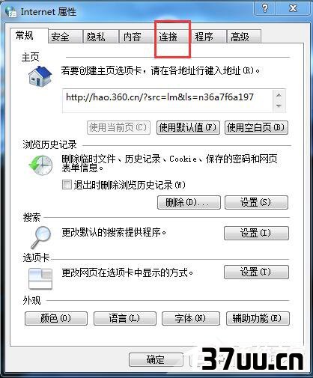Screen dimensions: 313x378
Task: Click the 使用空白页(B) button
Action: click(256, 128)
